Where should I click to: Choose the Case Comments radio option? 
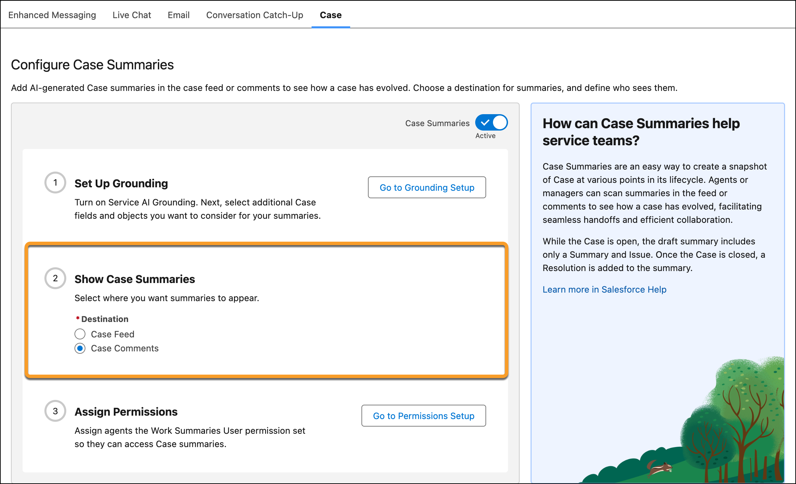80,348
